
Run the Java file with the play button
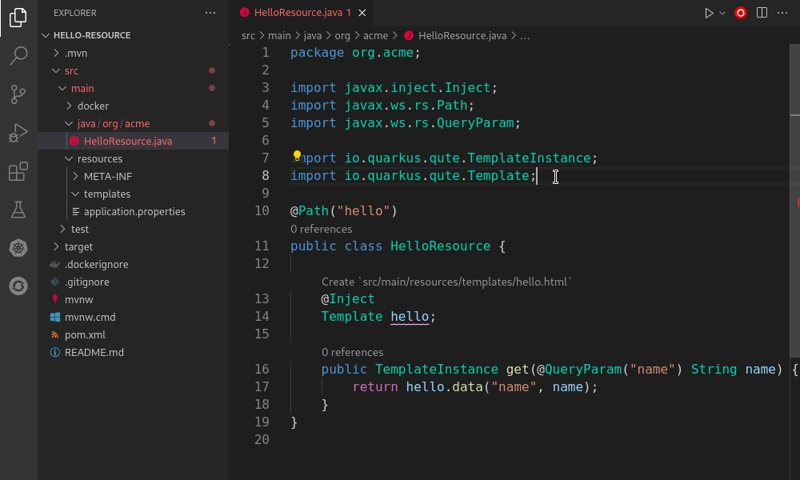coord(707,13)
